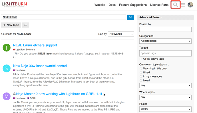Check the I read option

(141, 81)
